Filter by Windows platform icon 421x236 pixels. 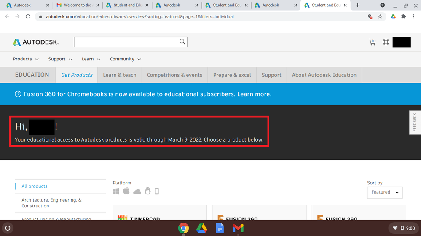[x=116, y=191]
